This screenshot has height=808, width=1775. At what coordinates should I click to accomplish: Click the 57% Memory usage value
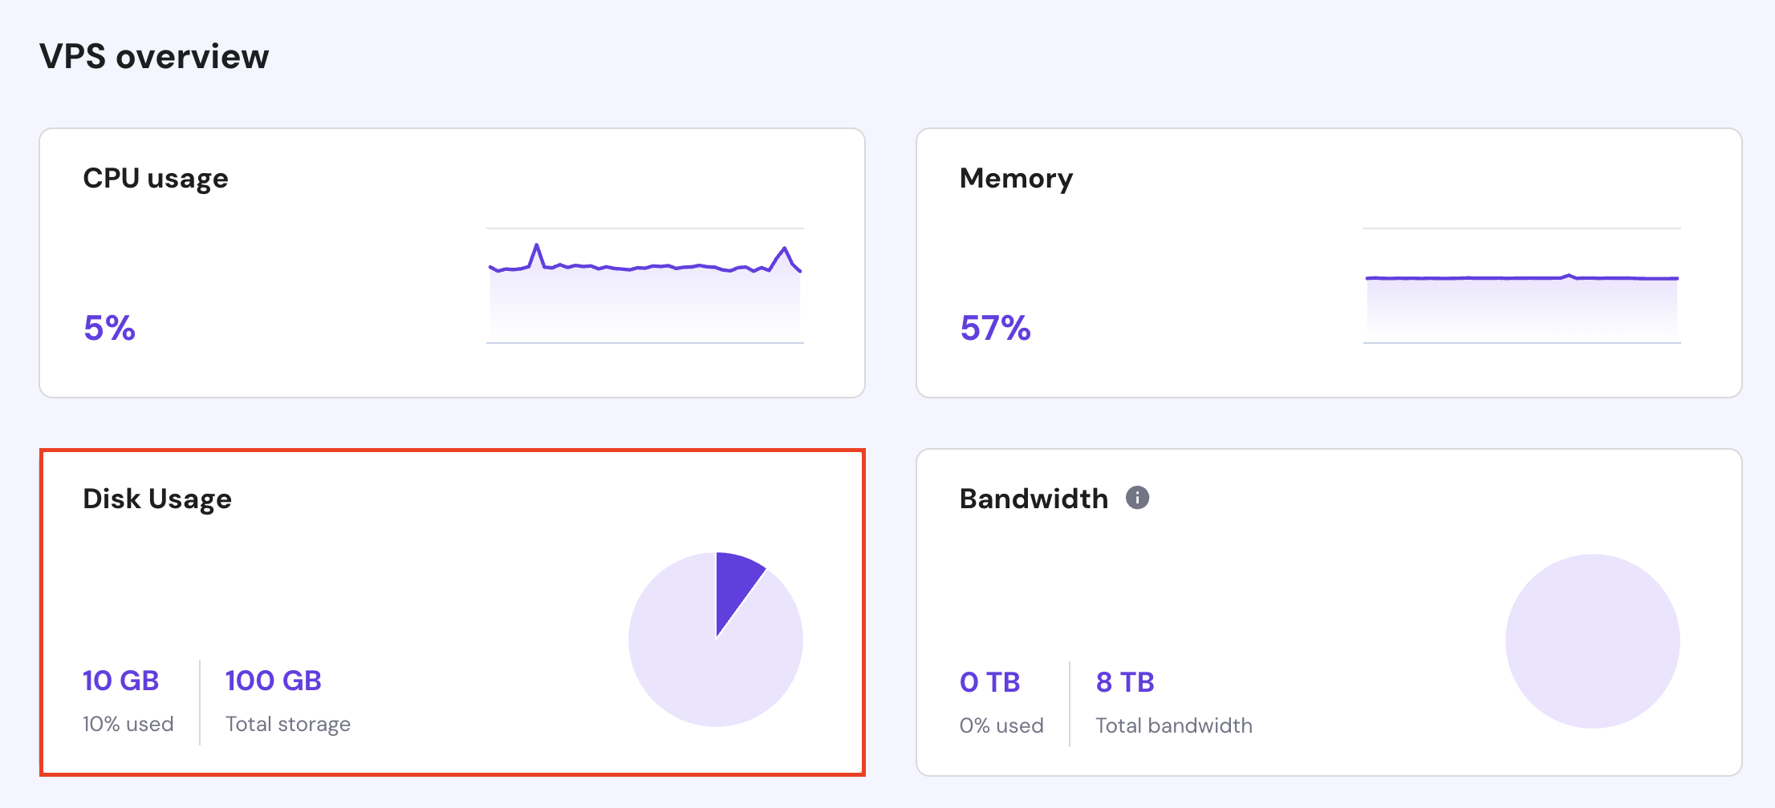click(x=993, y=328)
